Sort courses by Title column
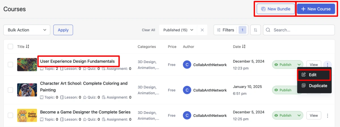This screenshot has width=340, height=127. tap(23, 47)
